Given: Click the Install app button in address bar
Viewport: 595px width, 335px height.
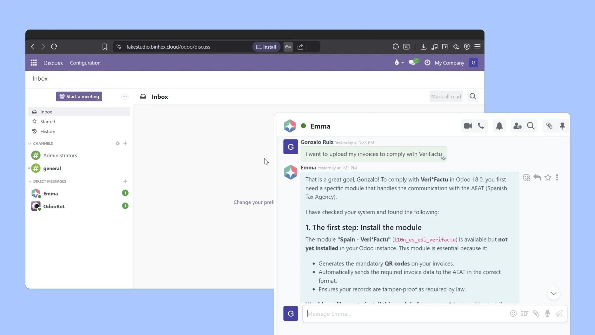Looking at the screenshot, I should tap(266, 47).
